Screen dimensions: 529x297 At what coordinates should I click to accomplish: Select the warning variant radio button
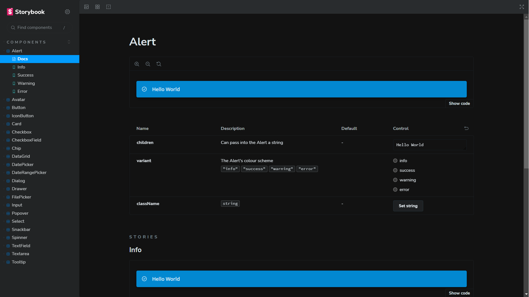395,180
